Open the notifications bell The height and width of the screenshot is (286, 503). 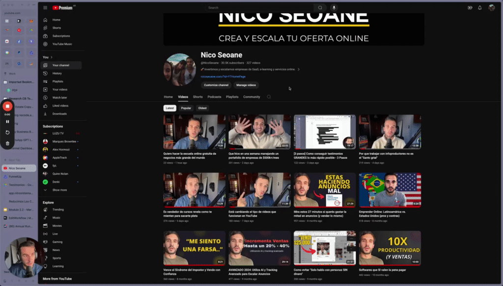click(480, 8)
